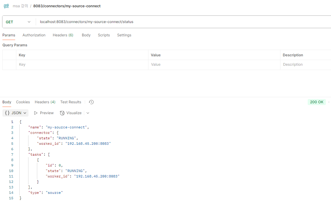Click the query param Value field
The image size is (331, 202).
click(214, 65)
